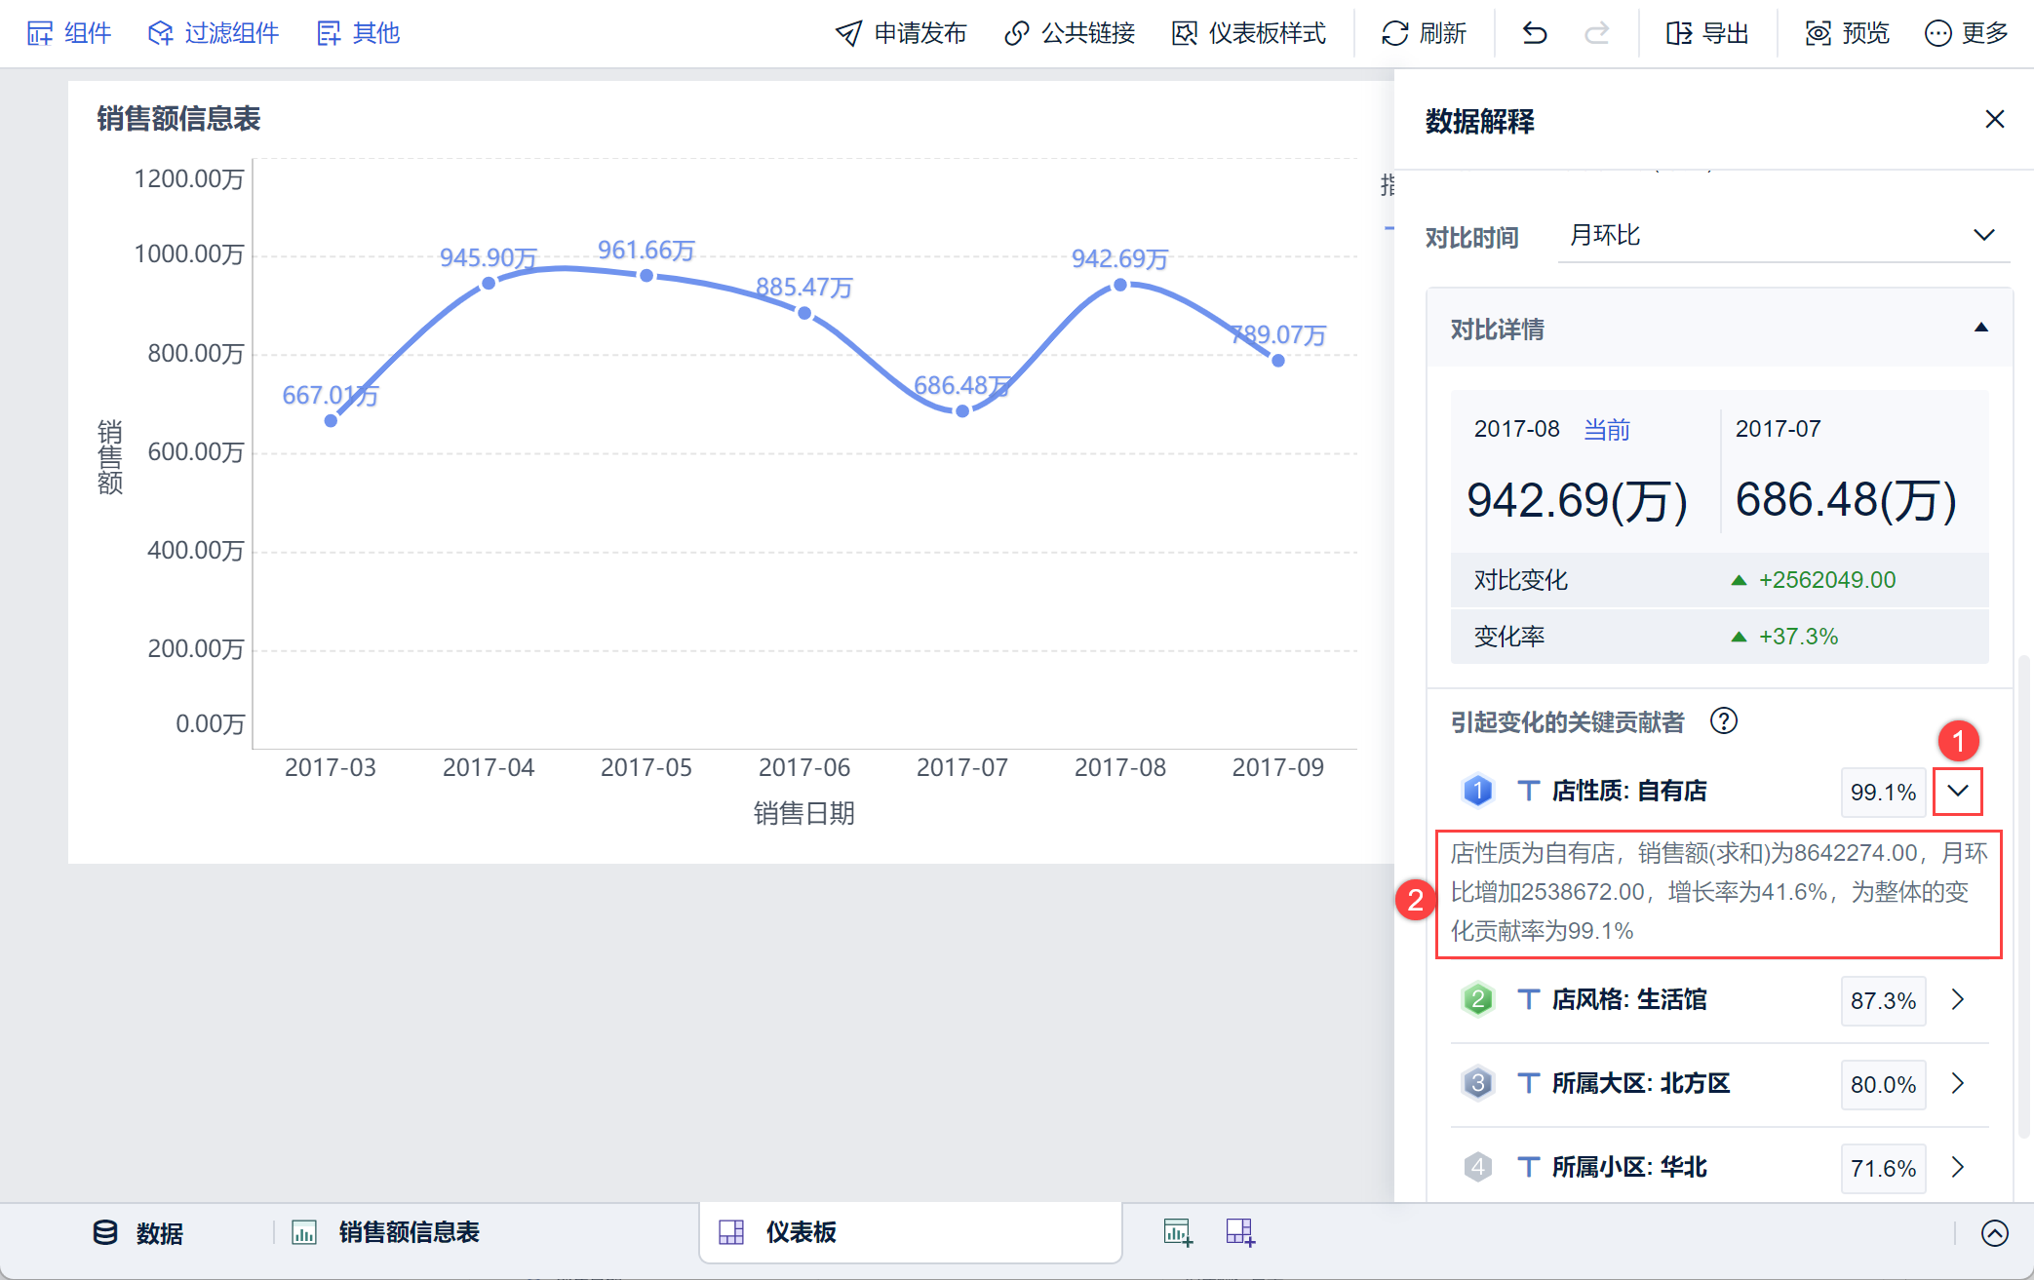Click the add dashboard icon in the bottom bar
This screenshot has width=2034, height=1280.
(x=1240, y=1232)
